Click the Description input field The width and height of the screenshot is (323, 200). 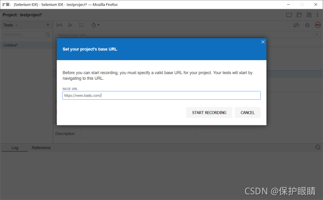point(138,134)
